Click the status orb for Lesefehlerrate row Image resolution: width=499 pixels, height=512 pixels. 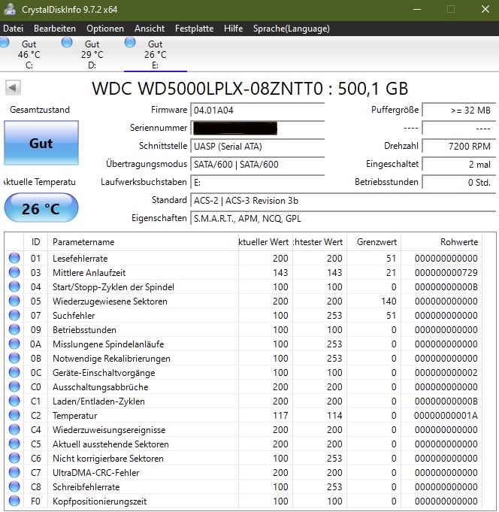coord(14,258)
